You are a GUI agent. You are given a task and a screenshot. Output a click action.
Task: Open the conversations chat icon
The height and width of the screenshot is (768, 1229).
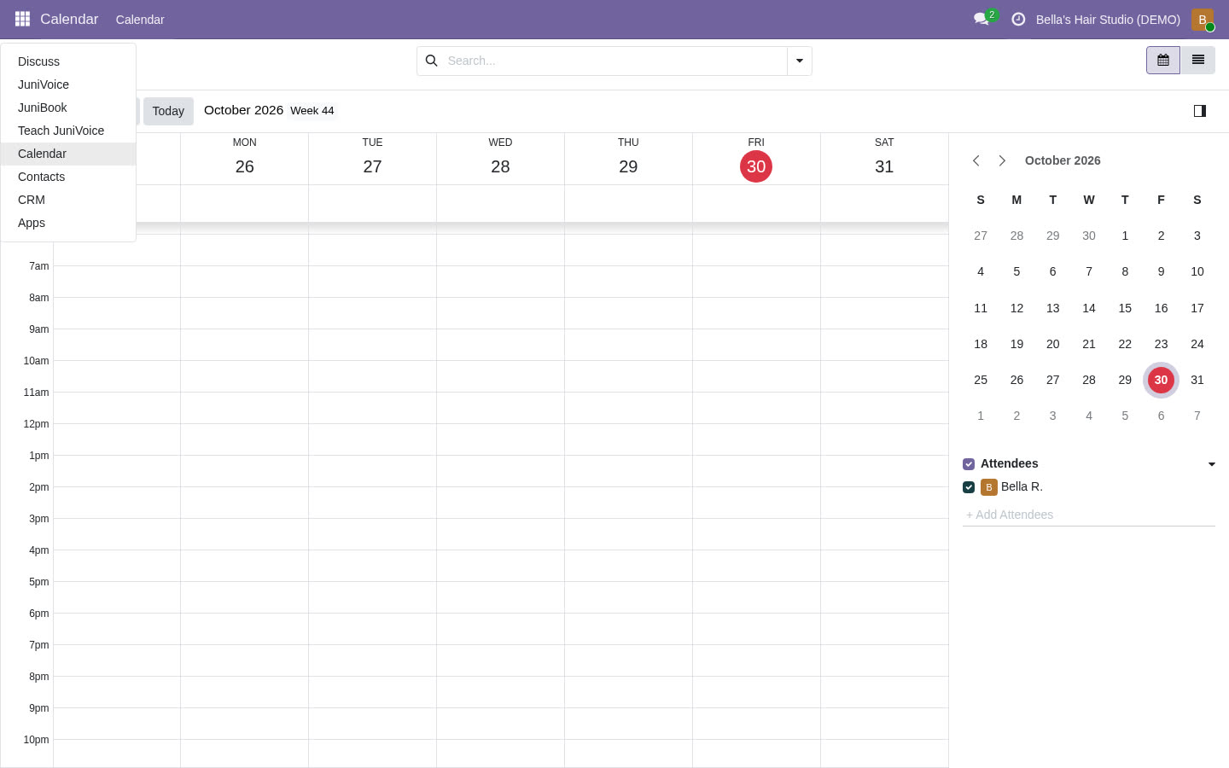(x=981, y=19)
